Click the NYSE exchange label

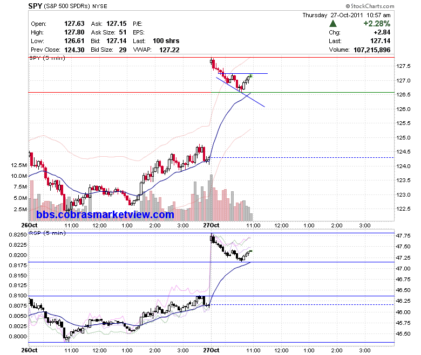pos(100,6)
